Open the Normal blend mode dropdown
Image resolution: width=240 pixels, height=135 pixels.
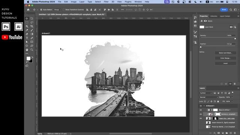click(x=208, y=97)
